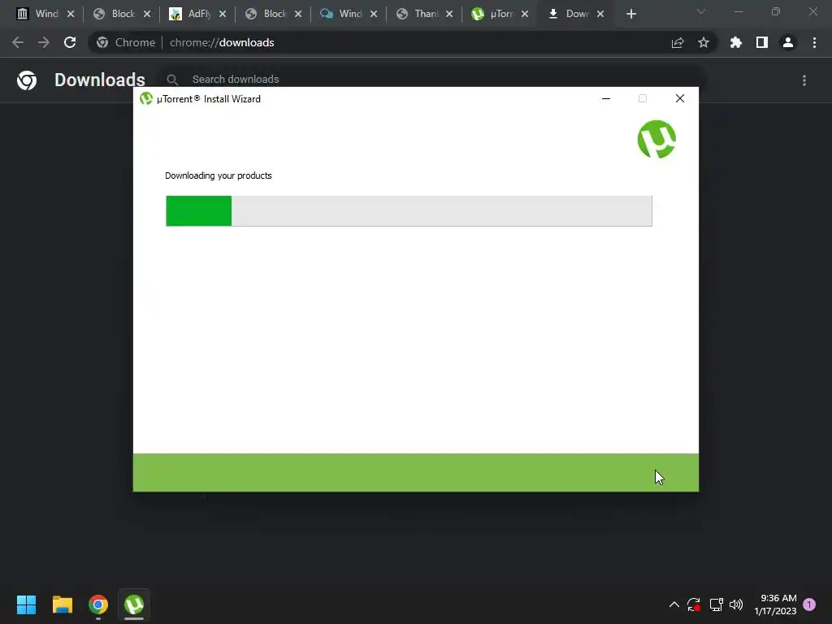Click the Chrome logo beside Downloads
832x624 pixels.
click(x=27, y=80)
